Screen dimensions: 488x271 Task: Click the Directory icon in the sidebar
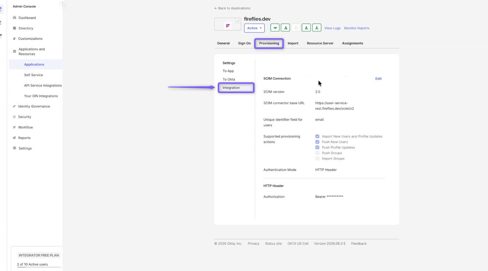[15, 28]
